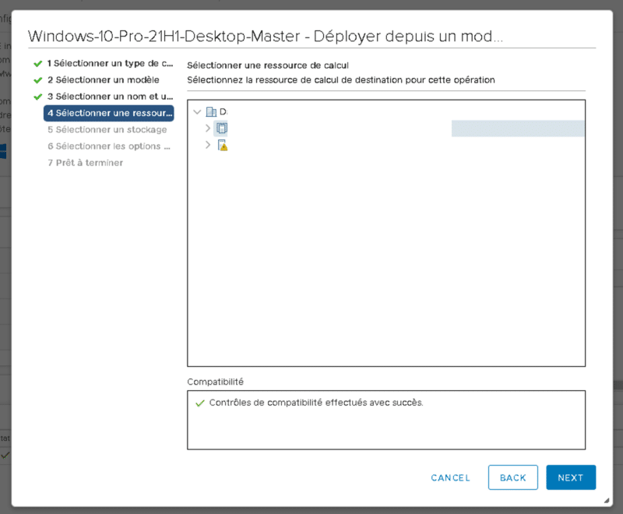This screenshot has width=623, height=514.
Task: Click the green checkmark beside step 3
Action: (37, 97)
